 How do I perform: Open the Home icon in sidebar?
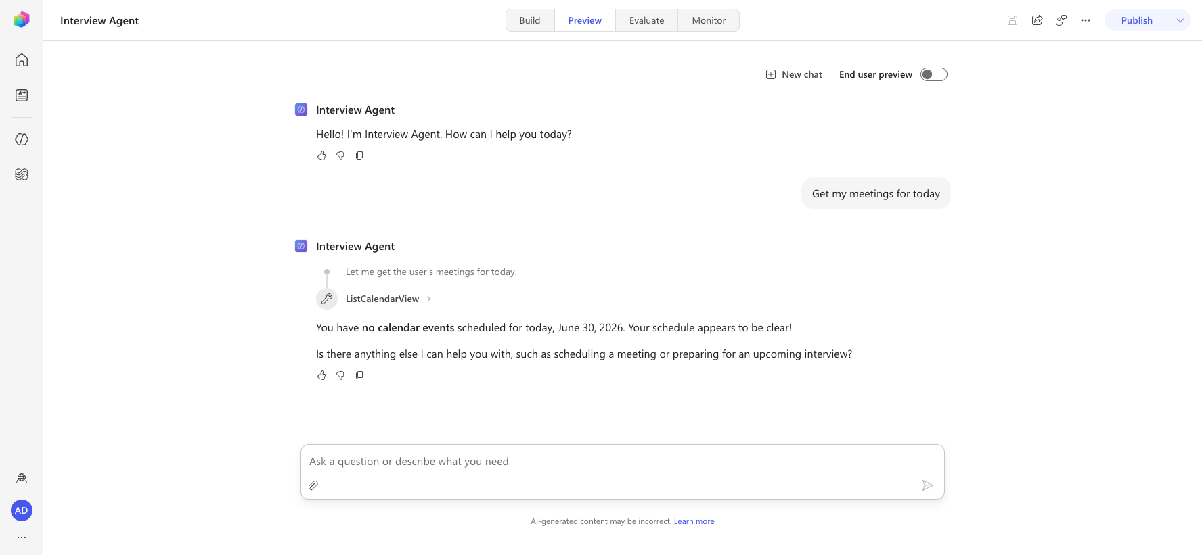point(22,60)
